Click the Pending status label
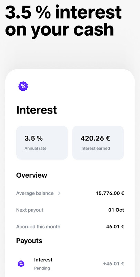 [42, 268]
